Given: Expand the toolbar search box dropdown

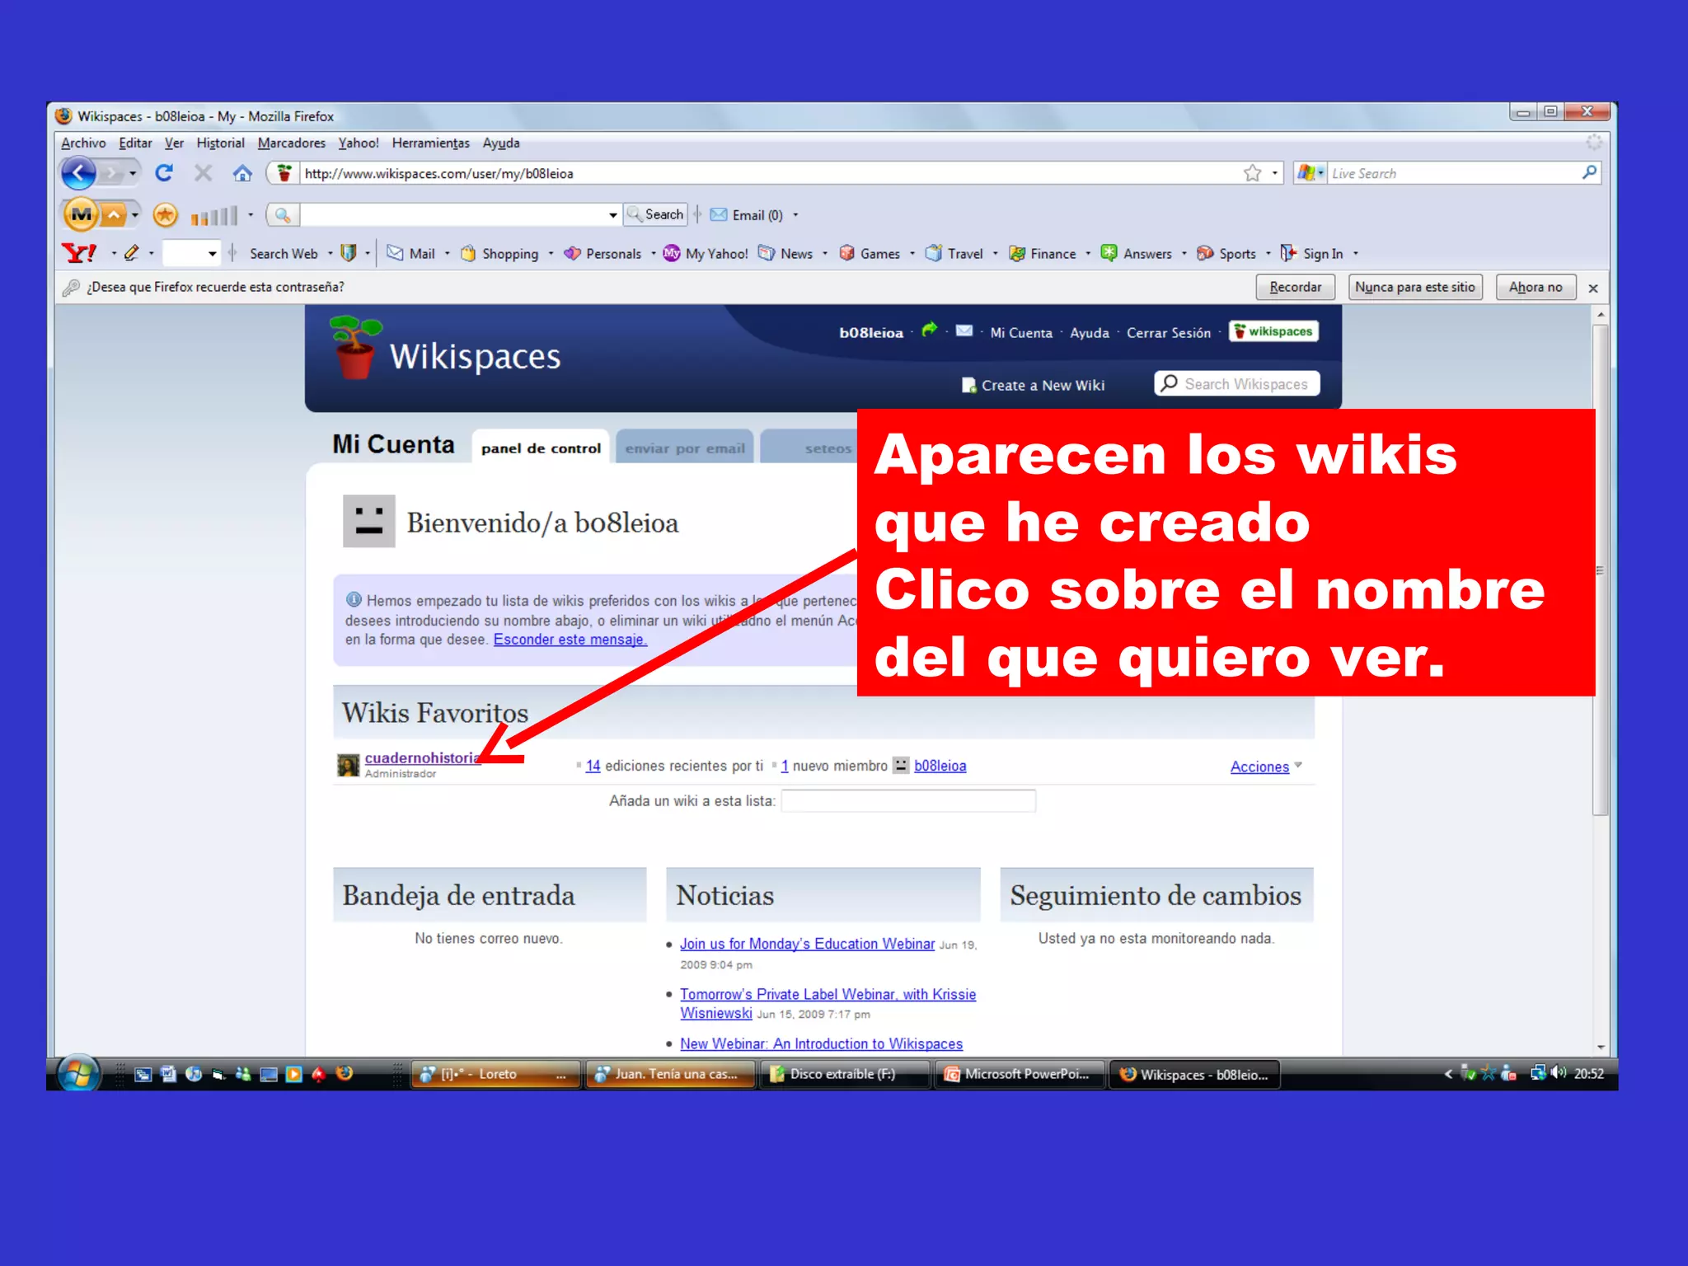Looking at the screenshot, I should 612,215.
